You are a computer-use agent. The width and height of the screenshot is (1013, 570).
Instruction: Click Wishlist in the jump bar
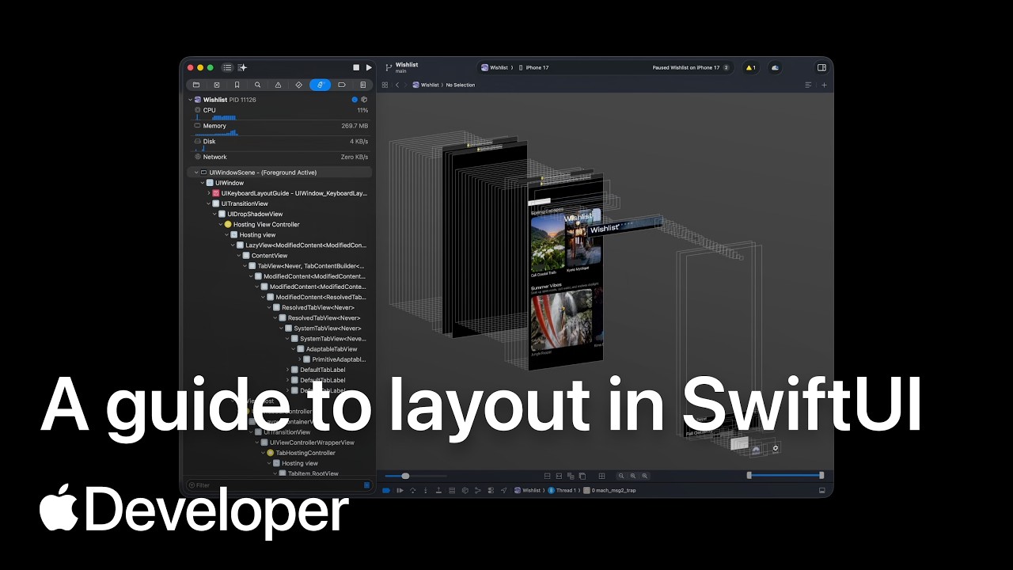[x=426, y=85]
